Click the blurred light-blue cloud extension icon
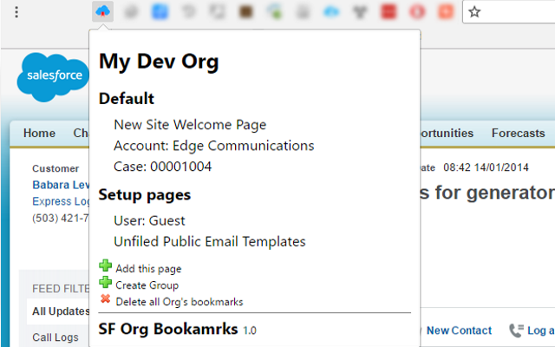 (x=331, y=12)
